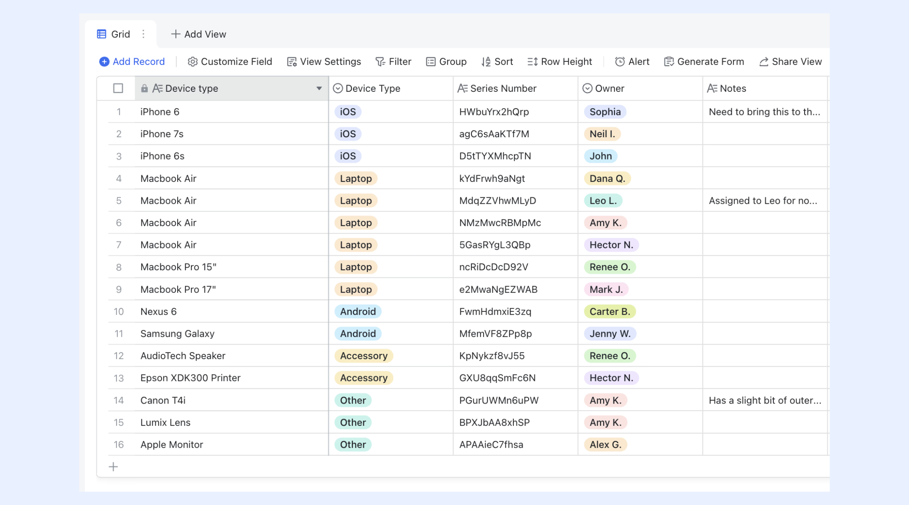This screenshot has width=909, height=505.
Task: Click the Filter funnel icon
Action: point(380,62)
